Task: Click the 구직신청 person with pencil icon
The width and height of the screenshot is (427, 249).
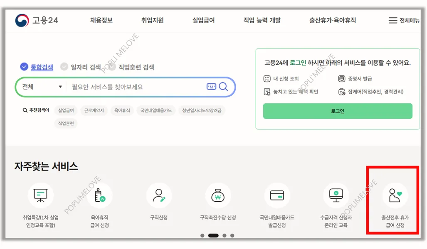Action: tap(159, 195)
